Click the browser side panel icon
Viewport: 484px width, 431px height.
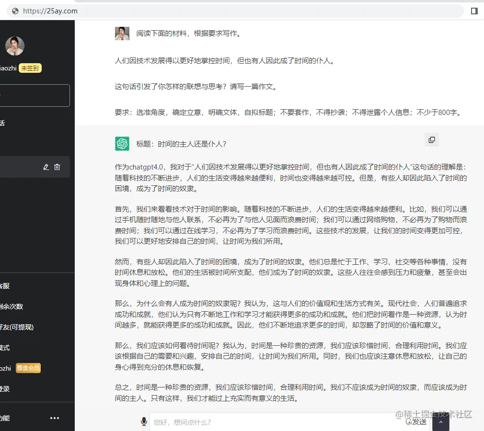point(474,11)
